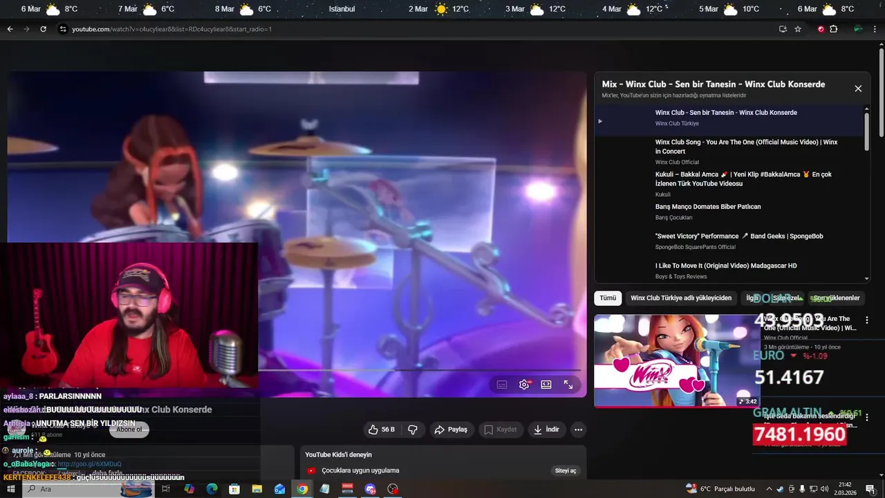The image size is (885, 498).
Task: Open the Chrome profile avatar
Action: (857, 29)
